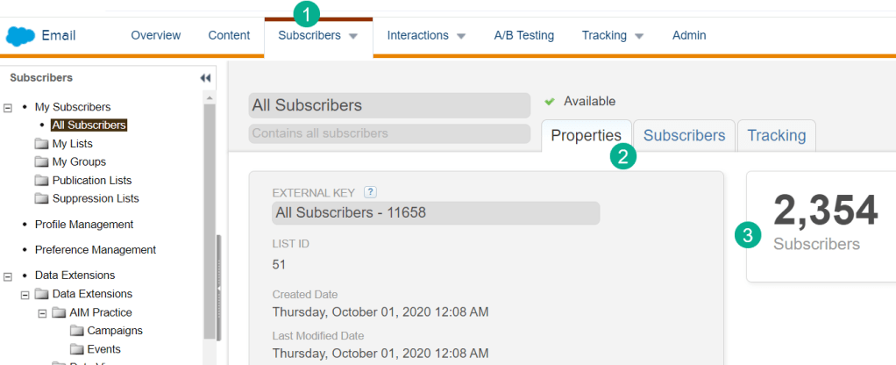The width and height of the screenshot is (896, 365).
Task: Click the Salesforce cloud logo icon
Action: (x=19, y=36)
